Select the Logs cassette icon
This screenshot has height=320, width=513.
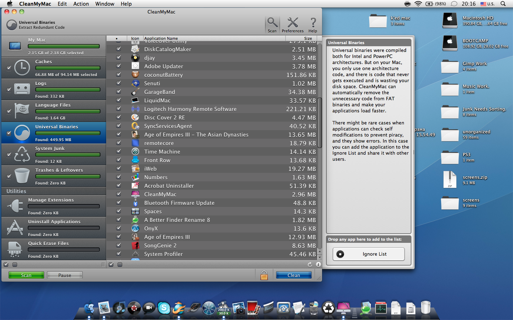tap(22, 89)
